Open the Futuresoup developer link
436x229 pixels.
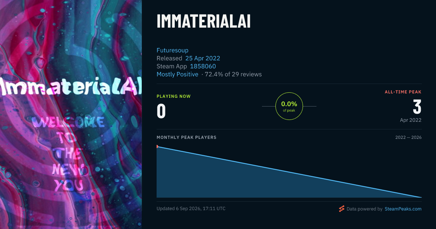[173, 50]
